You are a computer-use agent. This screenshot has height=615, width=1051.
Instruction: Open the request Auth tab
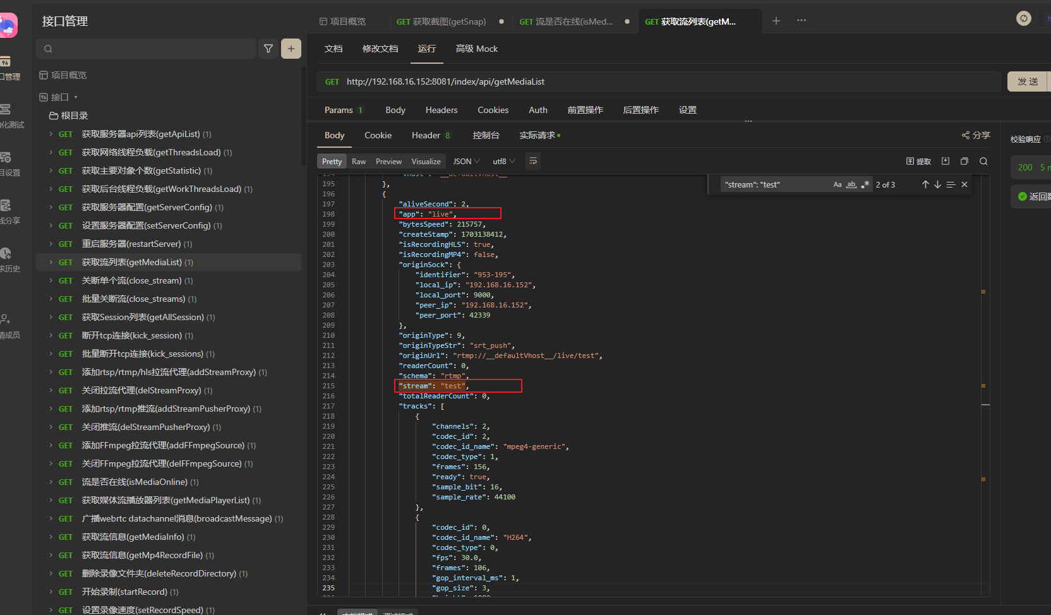pos(538,110)
